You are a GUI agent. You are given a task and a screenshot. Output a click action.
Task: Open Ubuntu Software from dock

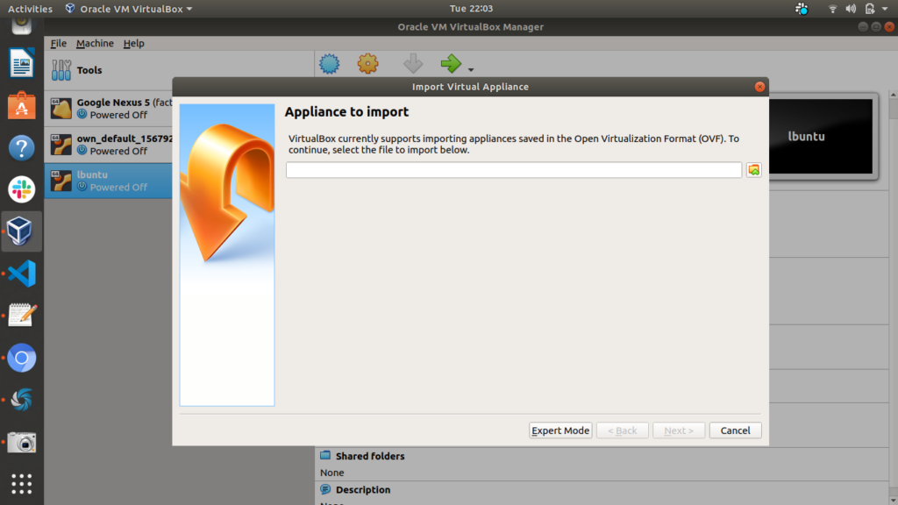[x=22, y=105]
